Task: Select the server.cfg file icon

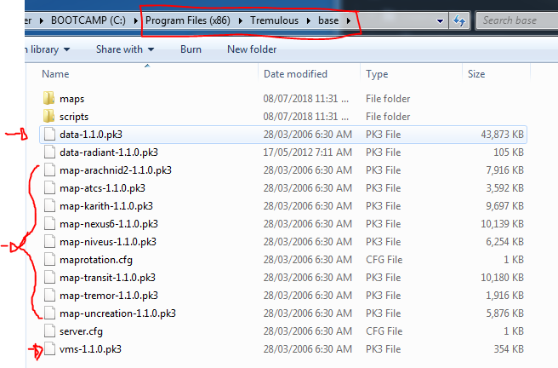Action: (x=48, y=331)
